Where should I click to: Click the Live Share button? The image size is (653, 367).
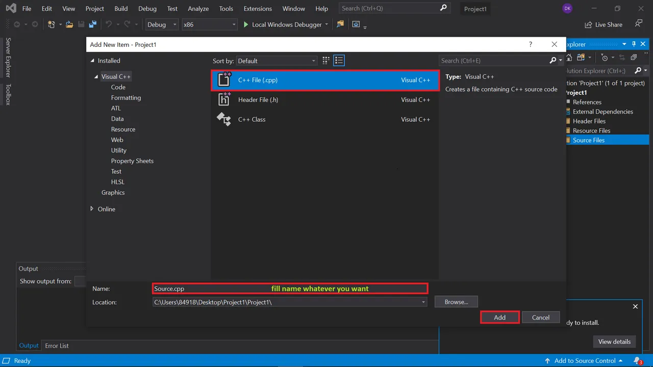[604, 24]
